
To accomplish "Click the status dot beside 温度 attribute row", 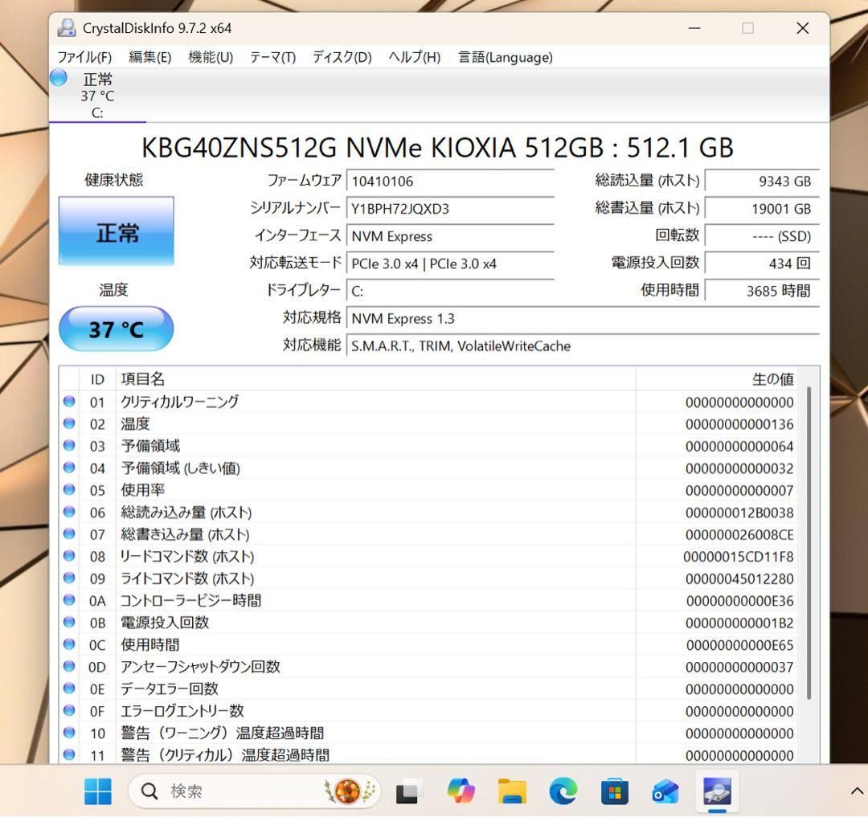I will (69, 424).
